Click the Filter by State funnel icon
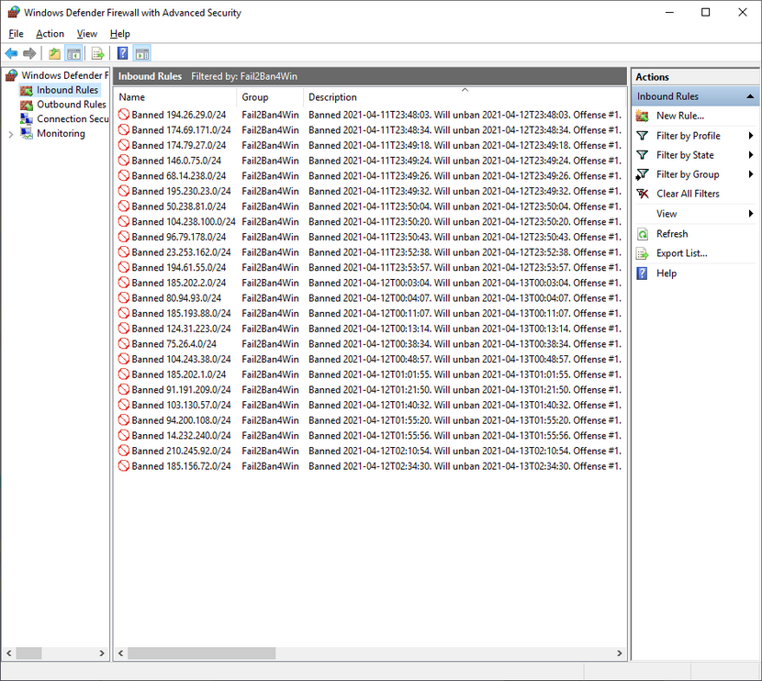 click(x=643, y=155)
